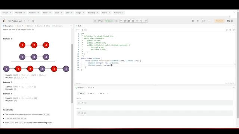The image size is (239, 134).
Task: Open the notes icon beside Submit
Action: coord(117,21)
